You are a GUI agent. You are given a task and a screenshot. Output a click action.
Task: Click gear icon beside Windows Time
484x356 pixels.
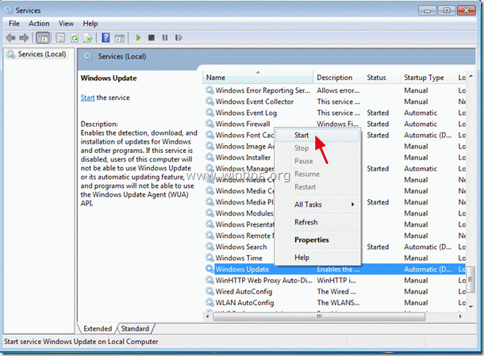209,258
